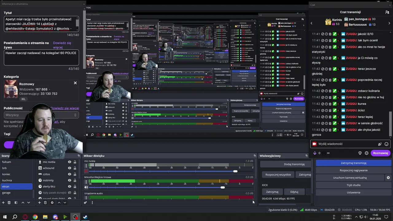The height and width of the screenshot is (221, 393).
Task: Toggle visibility of alerty tłcz source
Action: (x=69, y=187)
